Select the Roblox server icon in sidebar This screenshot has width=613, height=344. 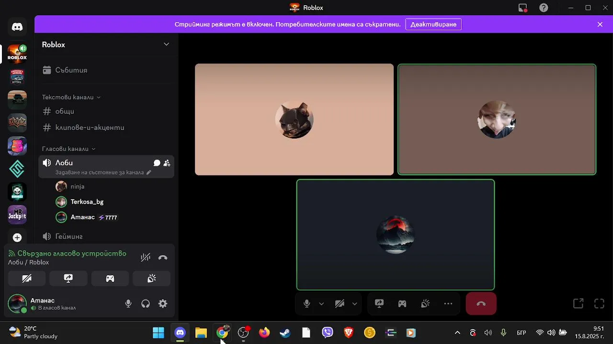(x=17, y=54)
